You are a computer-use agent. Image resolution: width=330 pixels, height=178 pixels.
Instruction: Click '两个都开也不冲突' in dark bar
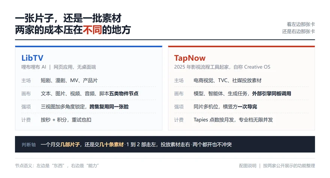(212, 145)
